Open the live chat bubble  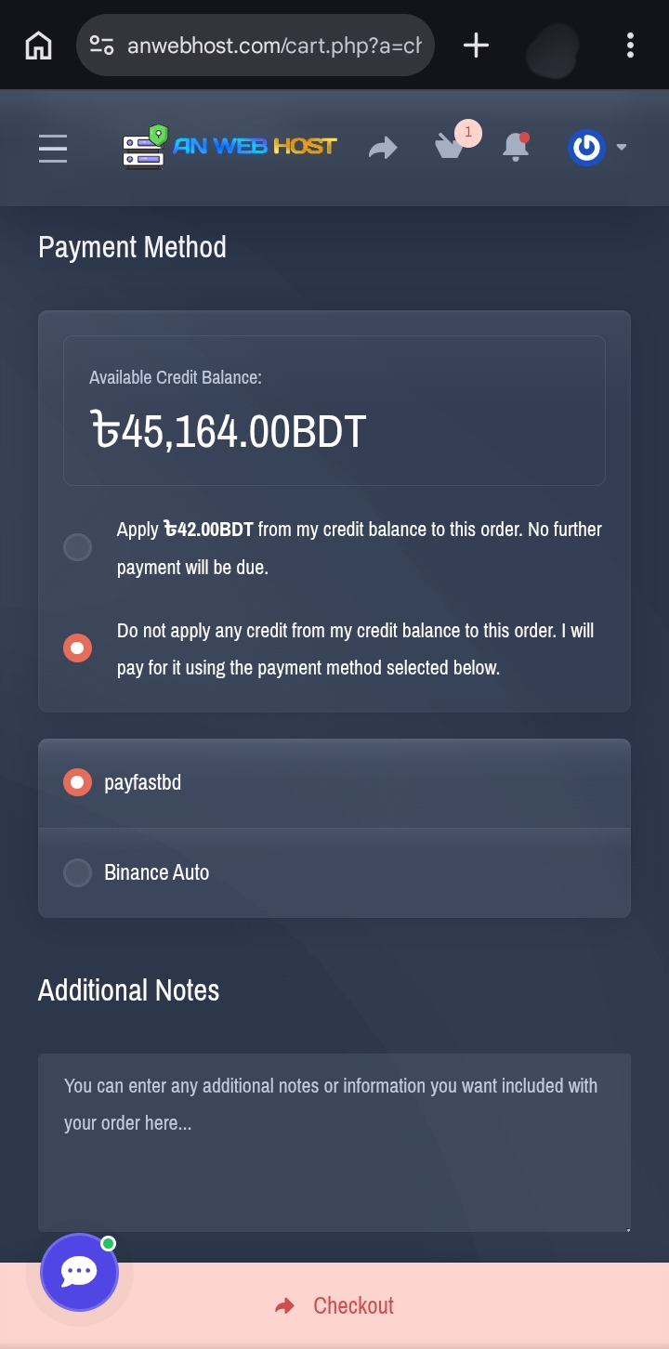click(79, 1272)
